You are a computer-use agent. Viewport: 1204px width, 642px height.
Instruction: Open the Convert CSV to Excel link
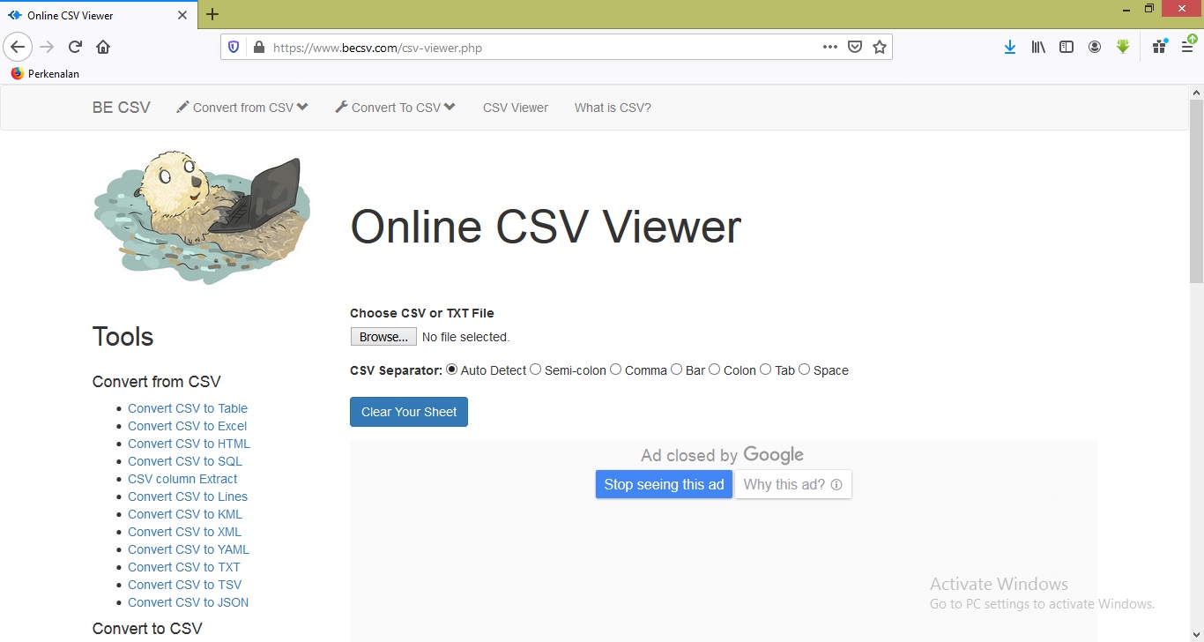[187, 426]
